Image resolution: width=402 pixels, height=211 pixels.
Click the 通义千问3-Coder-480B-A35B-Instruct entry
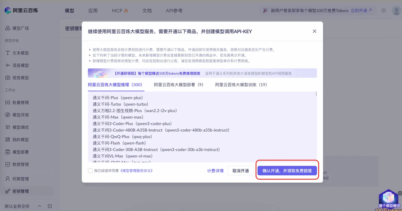[x=161, y=130]
